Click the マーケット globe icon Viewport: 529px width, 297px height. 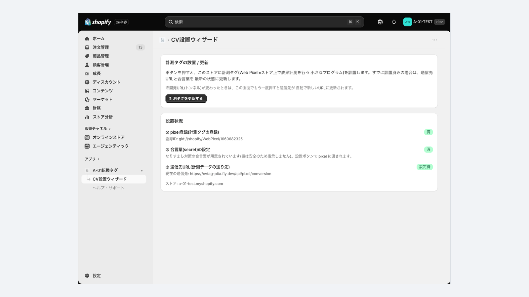87,99
